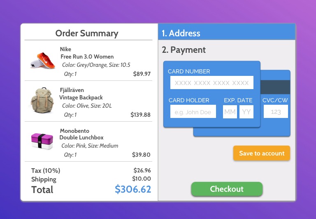
Task: Click the pink Monobento lunchbox image
Action: coord(42,141)
